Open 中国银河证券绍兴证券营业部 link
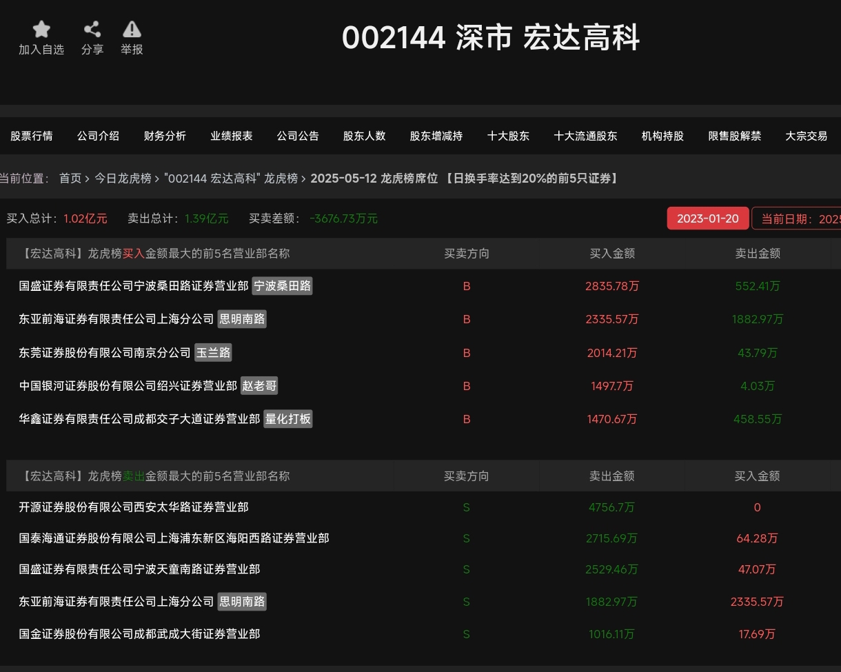 (128, 386)
